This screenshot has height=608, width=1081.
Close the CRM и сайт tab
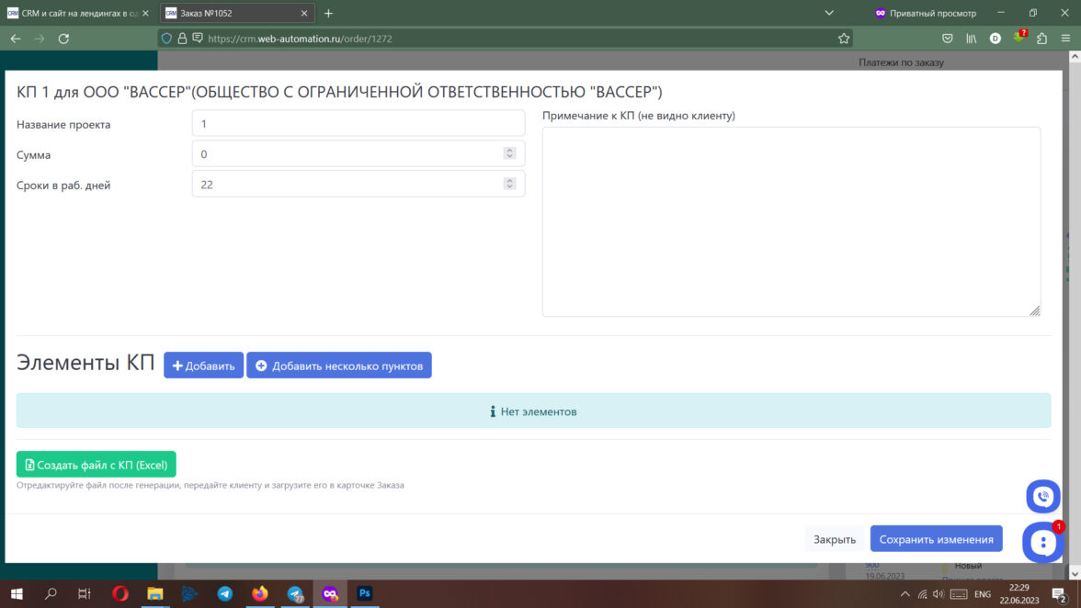(x=145, y=13)
